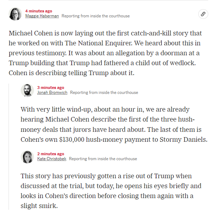Click the '$130,000' amount in Bromwich's post
221x219 pixels.
click(x=72, y=140)
